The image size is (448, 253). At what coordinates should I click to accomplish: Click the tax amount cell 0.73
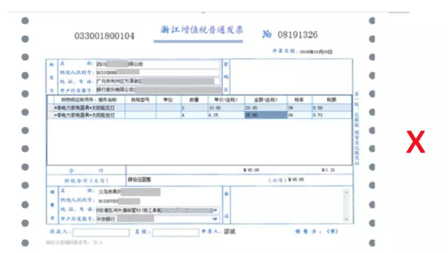(332, 115)
